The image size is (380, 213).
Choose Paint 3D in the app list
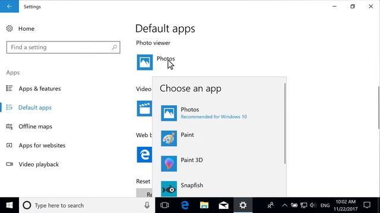[219, 163]
